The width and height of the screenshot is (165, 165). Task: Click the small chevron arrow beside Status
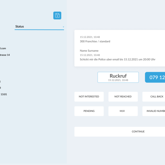[64, 27]
